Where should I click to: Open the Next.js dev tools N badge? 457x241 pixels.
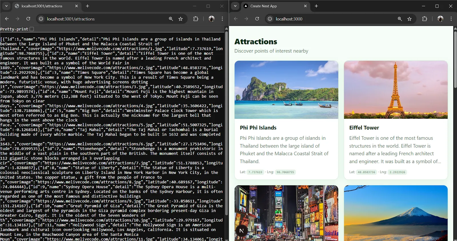coord(241,231)
